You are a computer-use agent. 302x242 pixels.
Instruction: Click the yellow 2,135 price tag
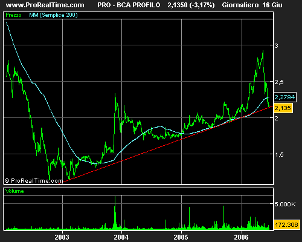point(283,108)
